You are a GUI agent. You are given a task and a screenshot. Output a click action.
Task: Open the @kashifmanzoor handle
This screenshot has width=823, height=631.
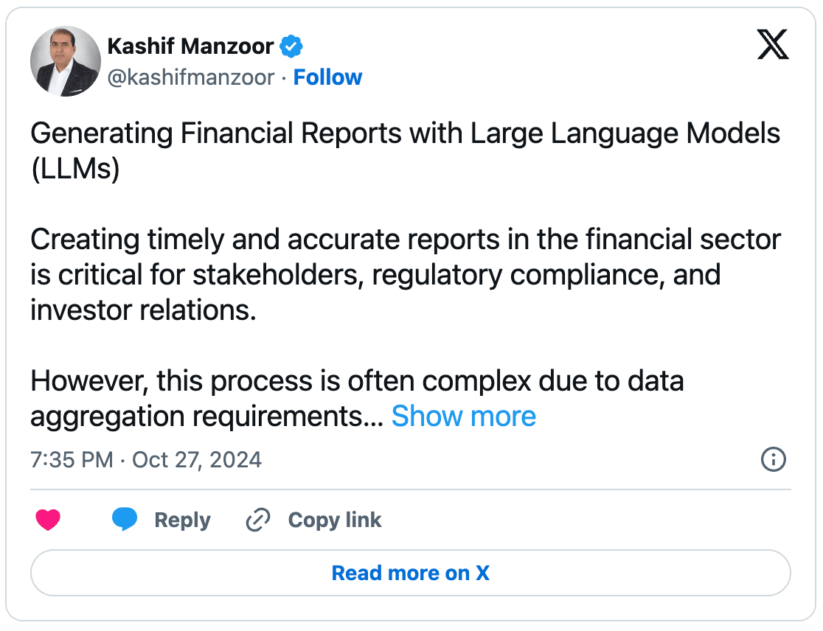tap(191, 77)
